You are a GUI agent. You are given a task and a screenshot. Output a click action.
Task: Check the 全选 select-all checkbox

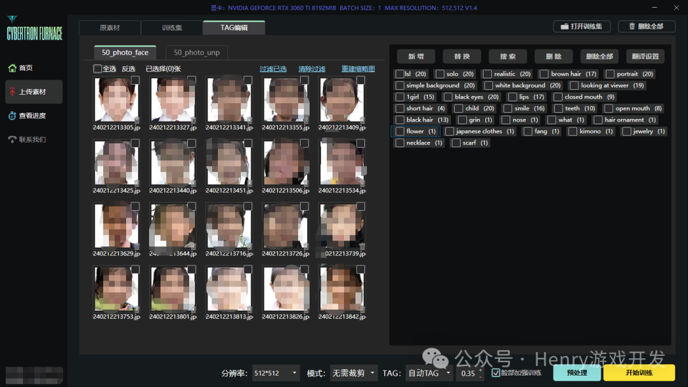(x=97, y=69)
